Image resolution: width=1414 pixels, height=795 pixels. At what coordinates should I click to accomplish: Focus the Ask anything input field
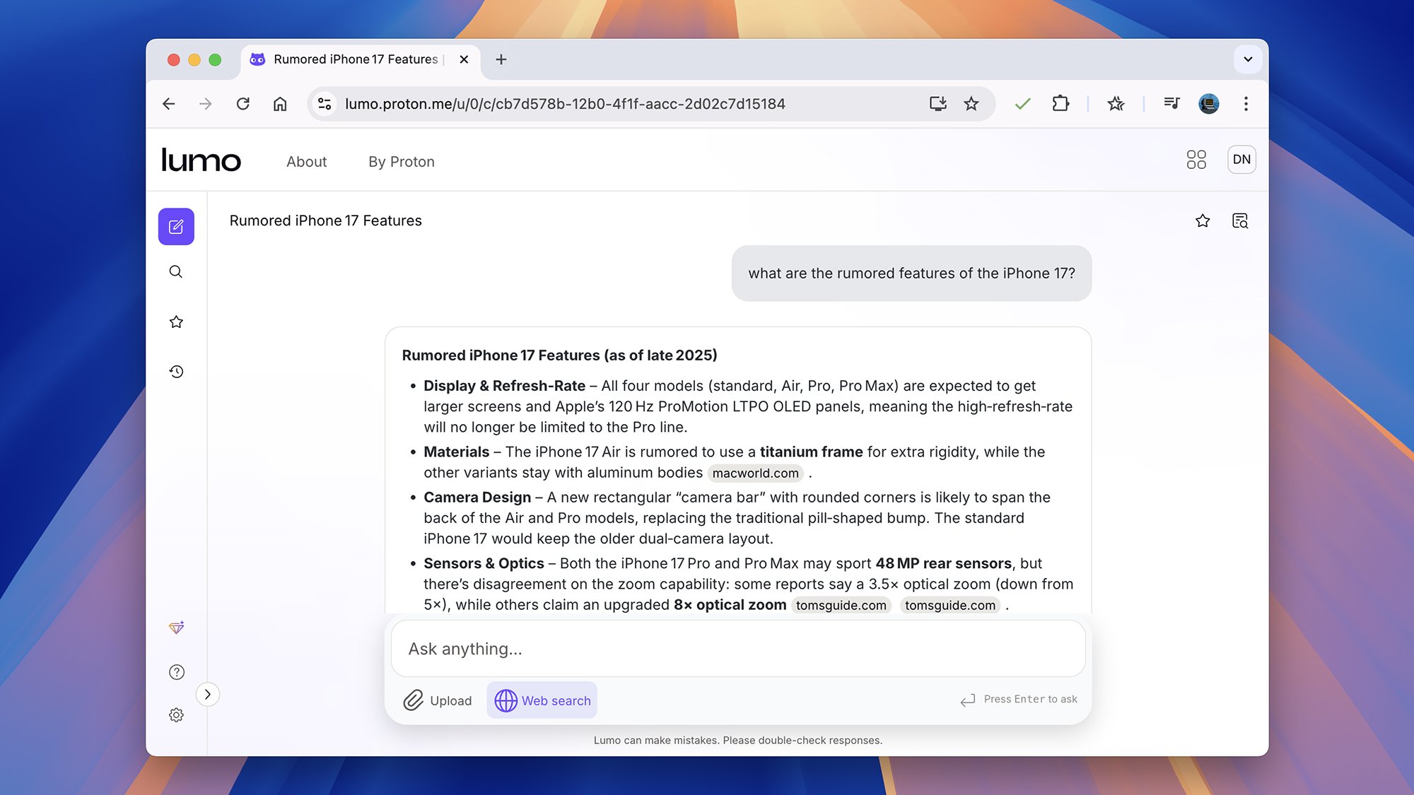737,649
